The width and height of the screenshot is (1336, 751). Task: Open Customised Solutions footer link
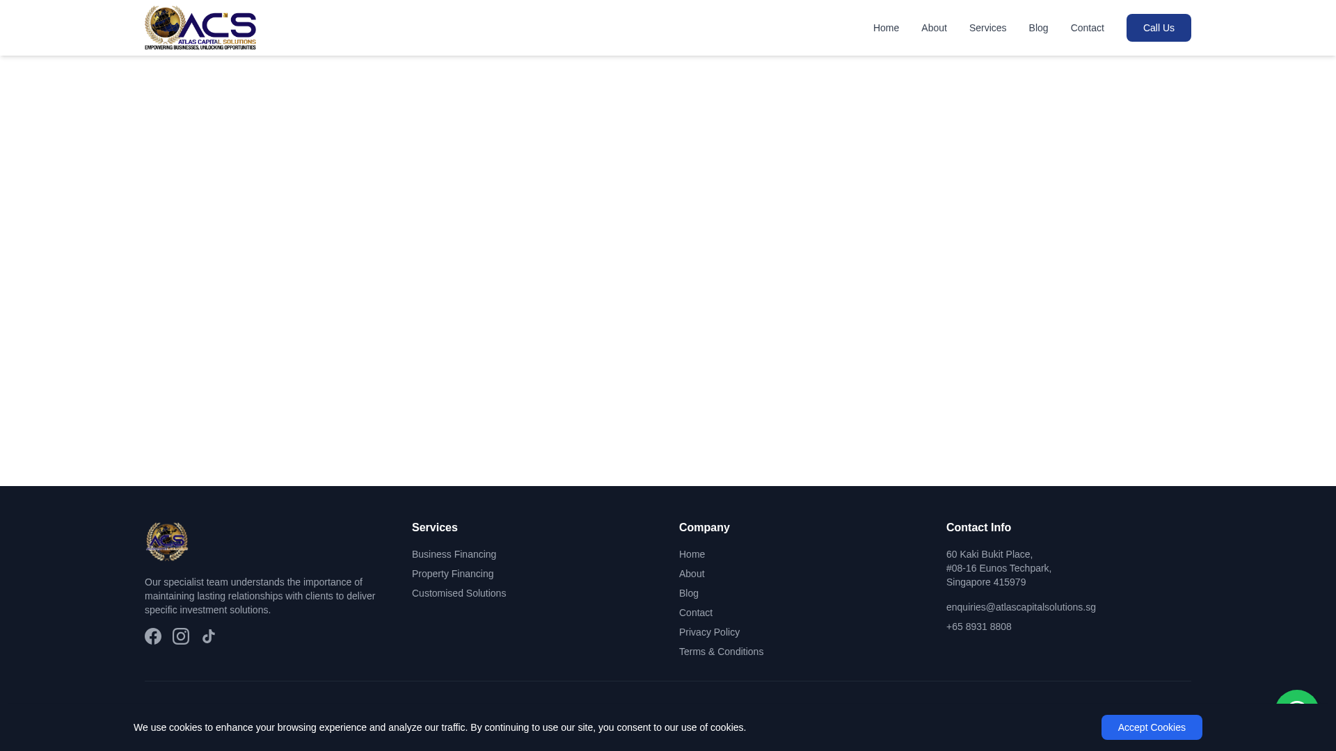tap(459, 593)
